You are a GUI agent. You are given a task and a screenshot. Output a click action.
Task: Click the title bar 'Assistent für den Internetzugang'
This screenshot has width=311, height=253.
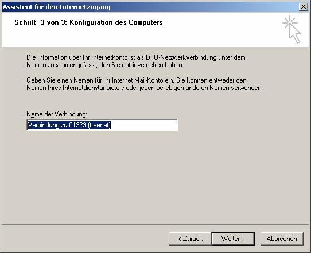click(56, 7)
